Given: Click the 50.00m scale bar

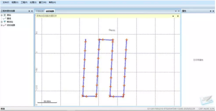Looking at the screenshot, I should pos(47,102).
